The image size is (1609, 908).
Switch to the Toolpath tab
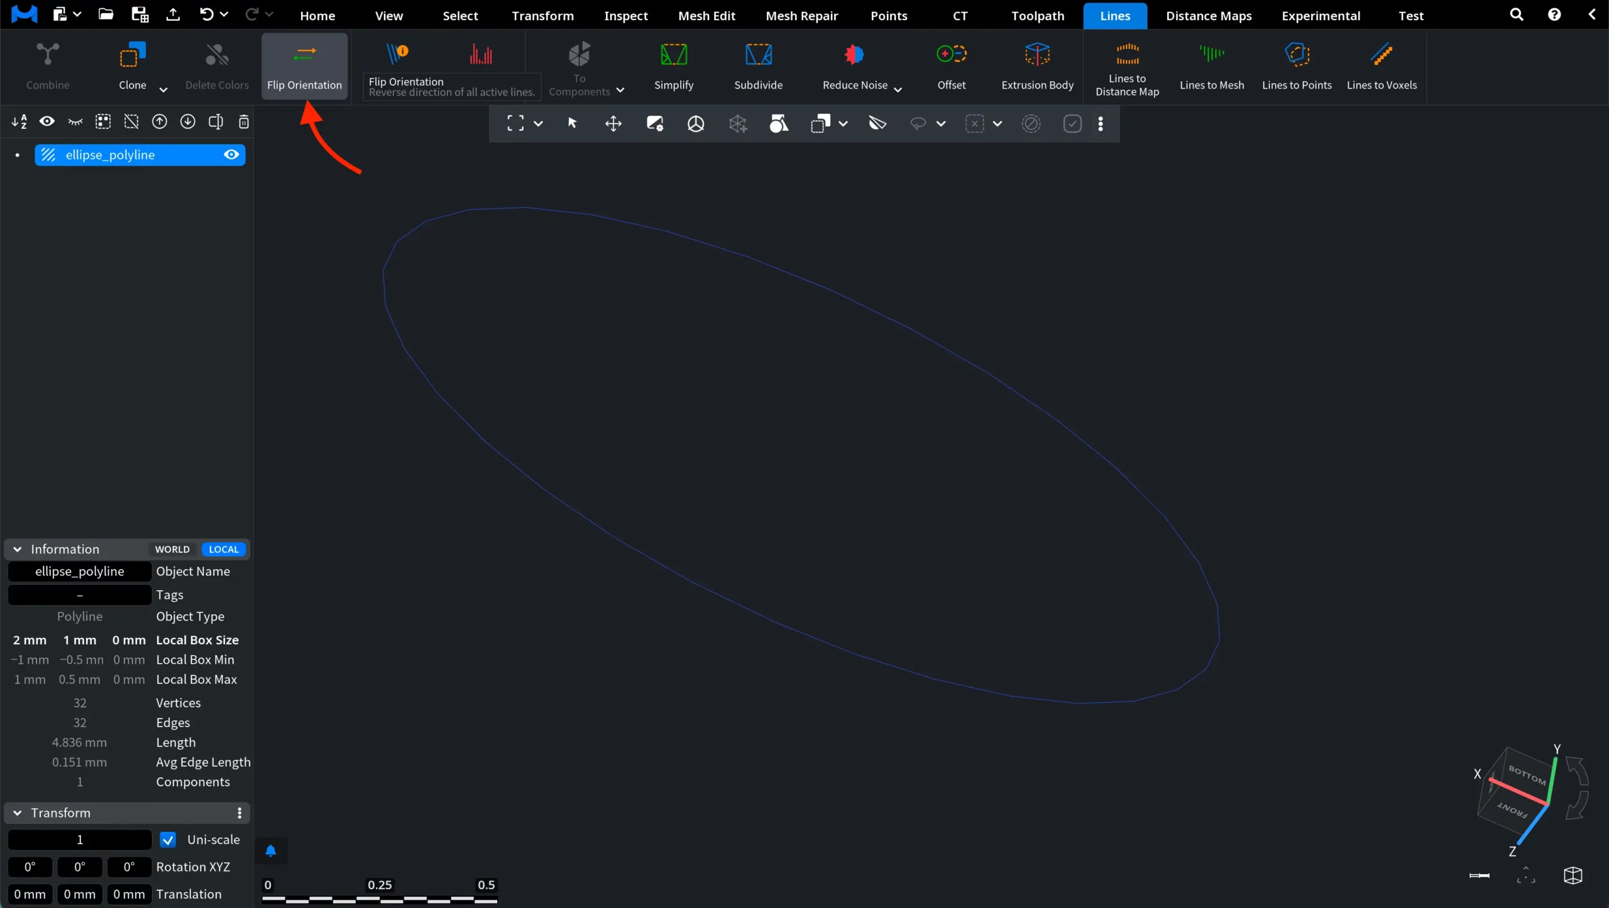click(x=1038, y=16)
